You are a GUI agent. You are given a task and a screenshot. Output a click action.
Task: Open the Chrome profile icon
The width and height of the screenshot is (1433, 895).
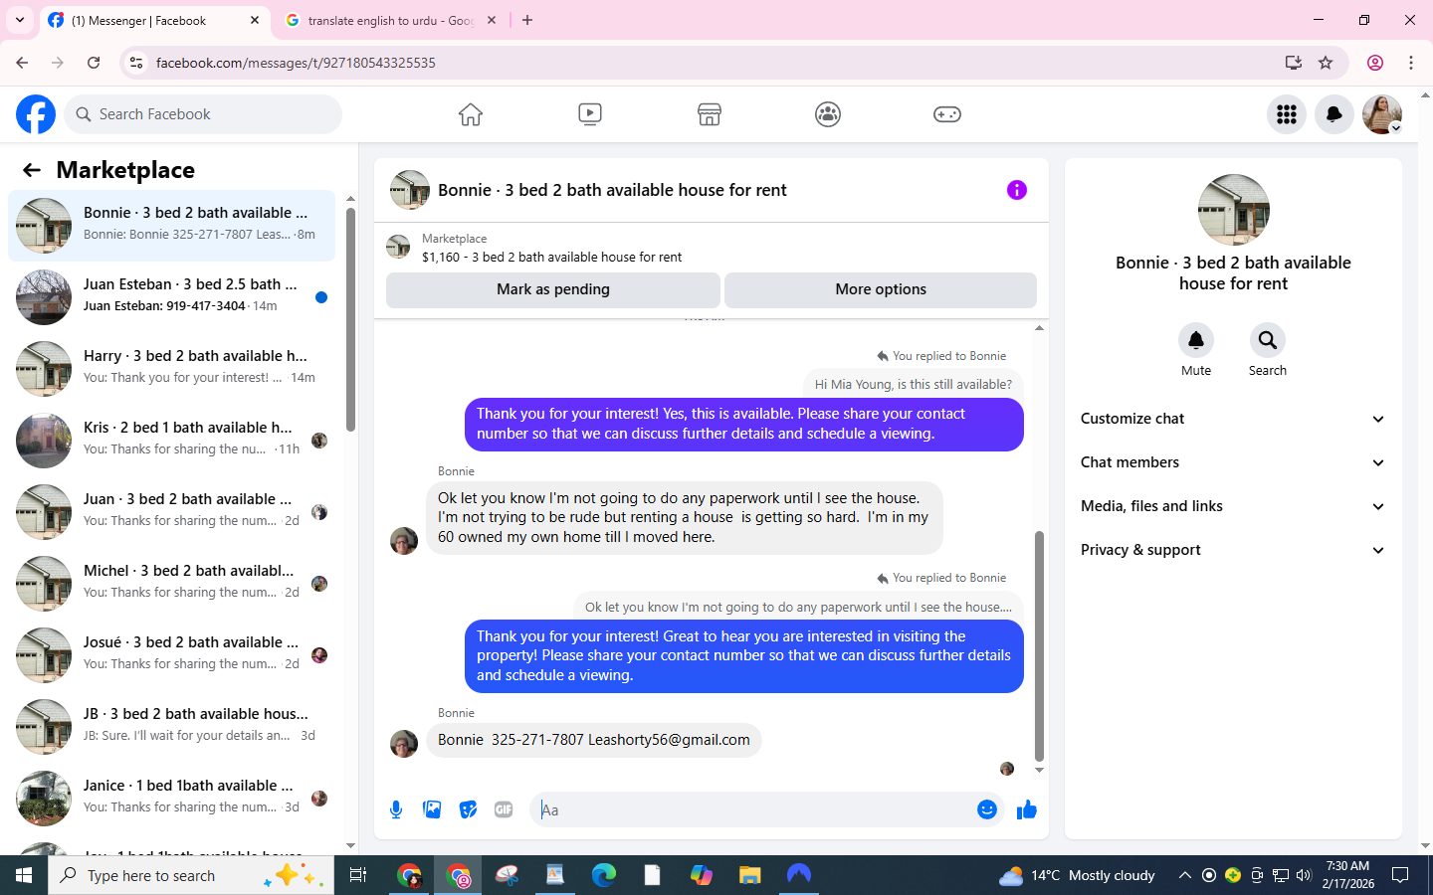(x=1375, y=63)
